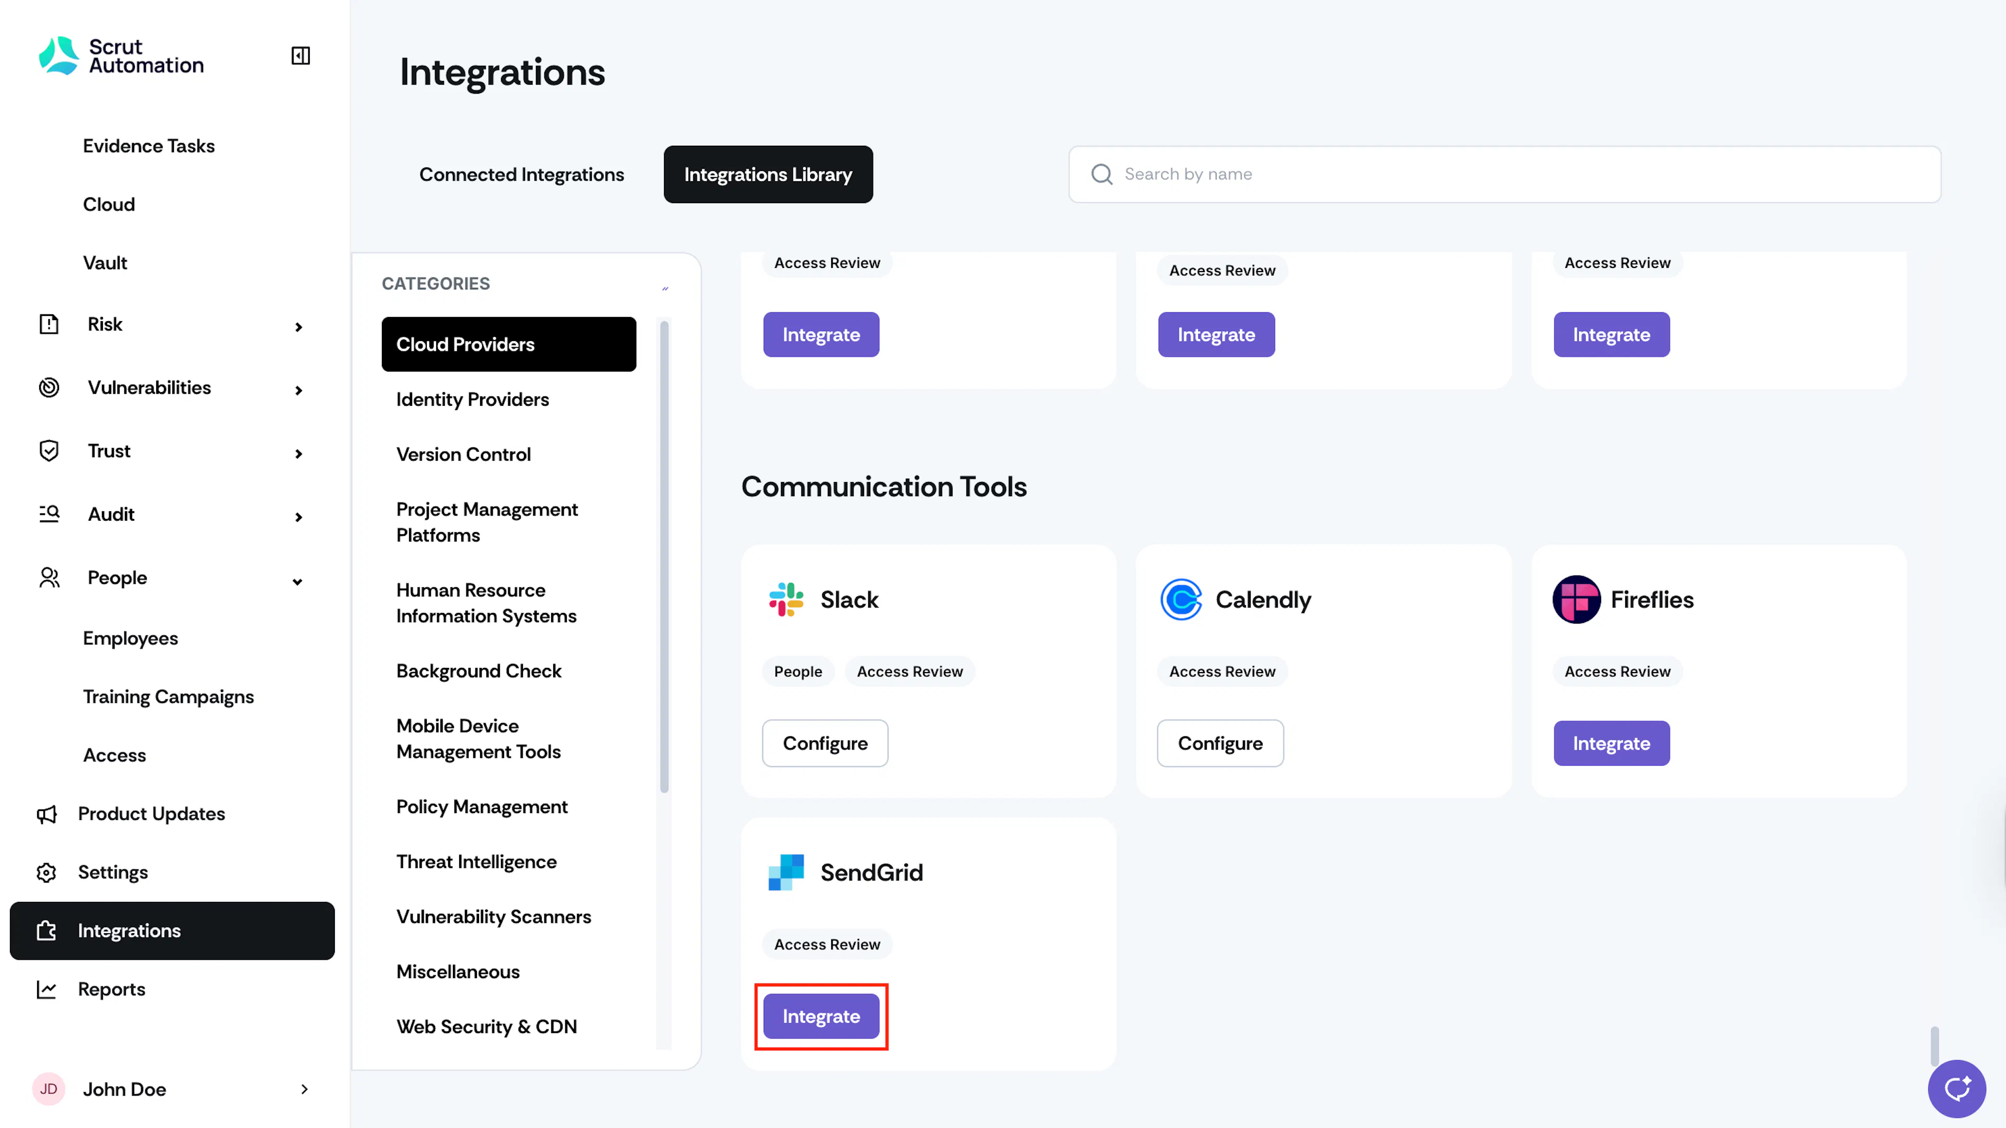The image size is (2006, 1128).
Task: Collapse the People section chevron
Action: click(x=297, y=582)
